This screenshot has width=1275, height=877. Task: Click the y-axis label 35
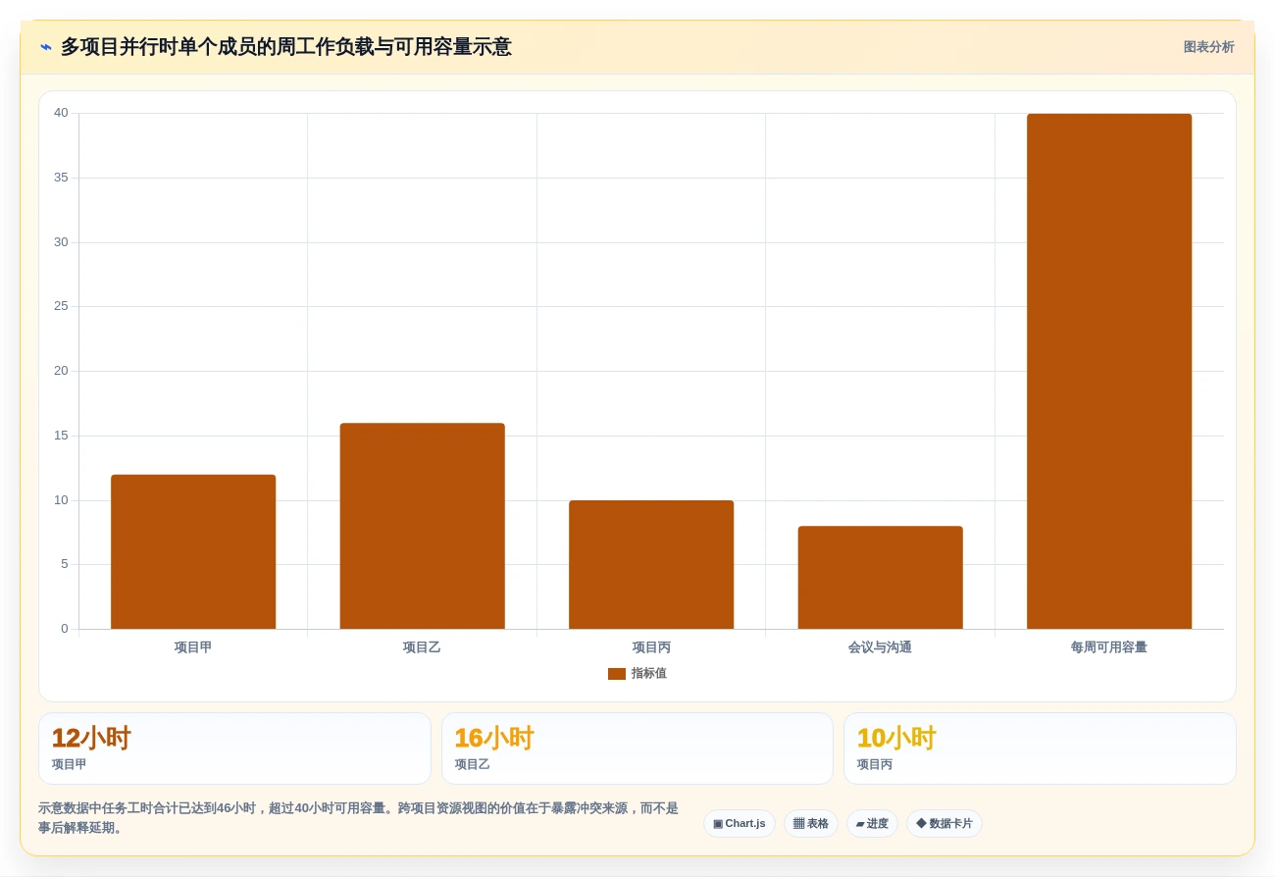pos(61,178)
